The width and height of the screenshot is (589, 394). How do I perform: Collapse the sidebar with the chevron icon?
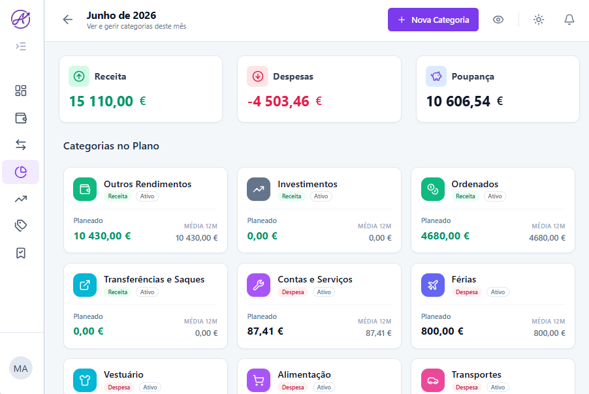[20, 46]
